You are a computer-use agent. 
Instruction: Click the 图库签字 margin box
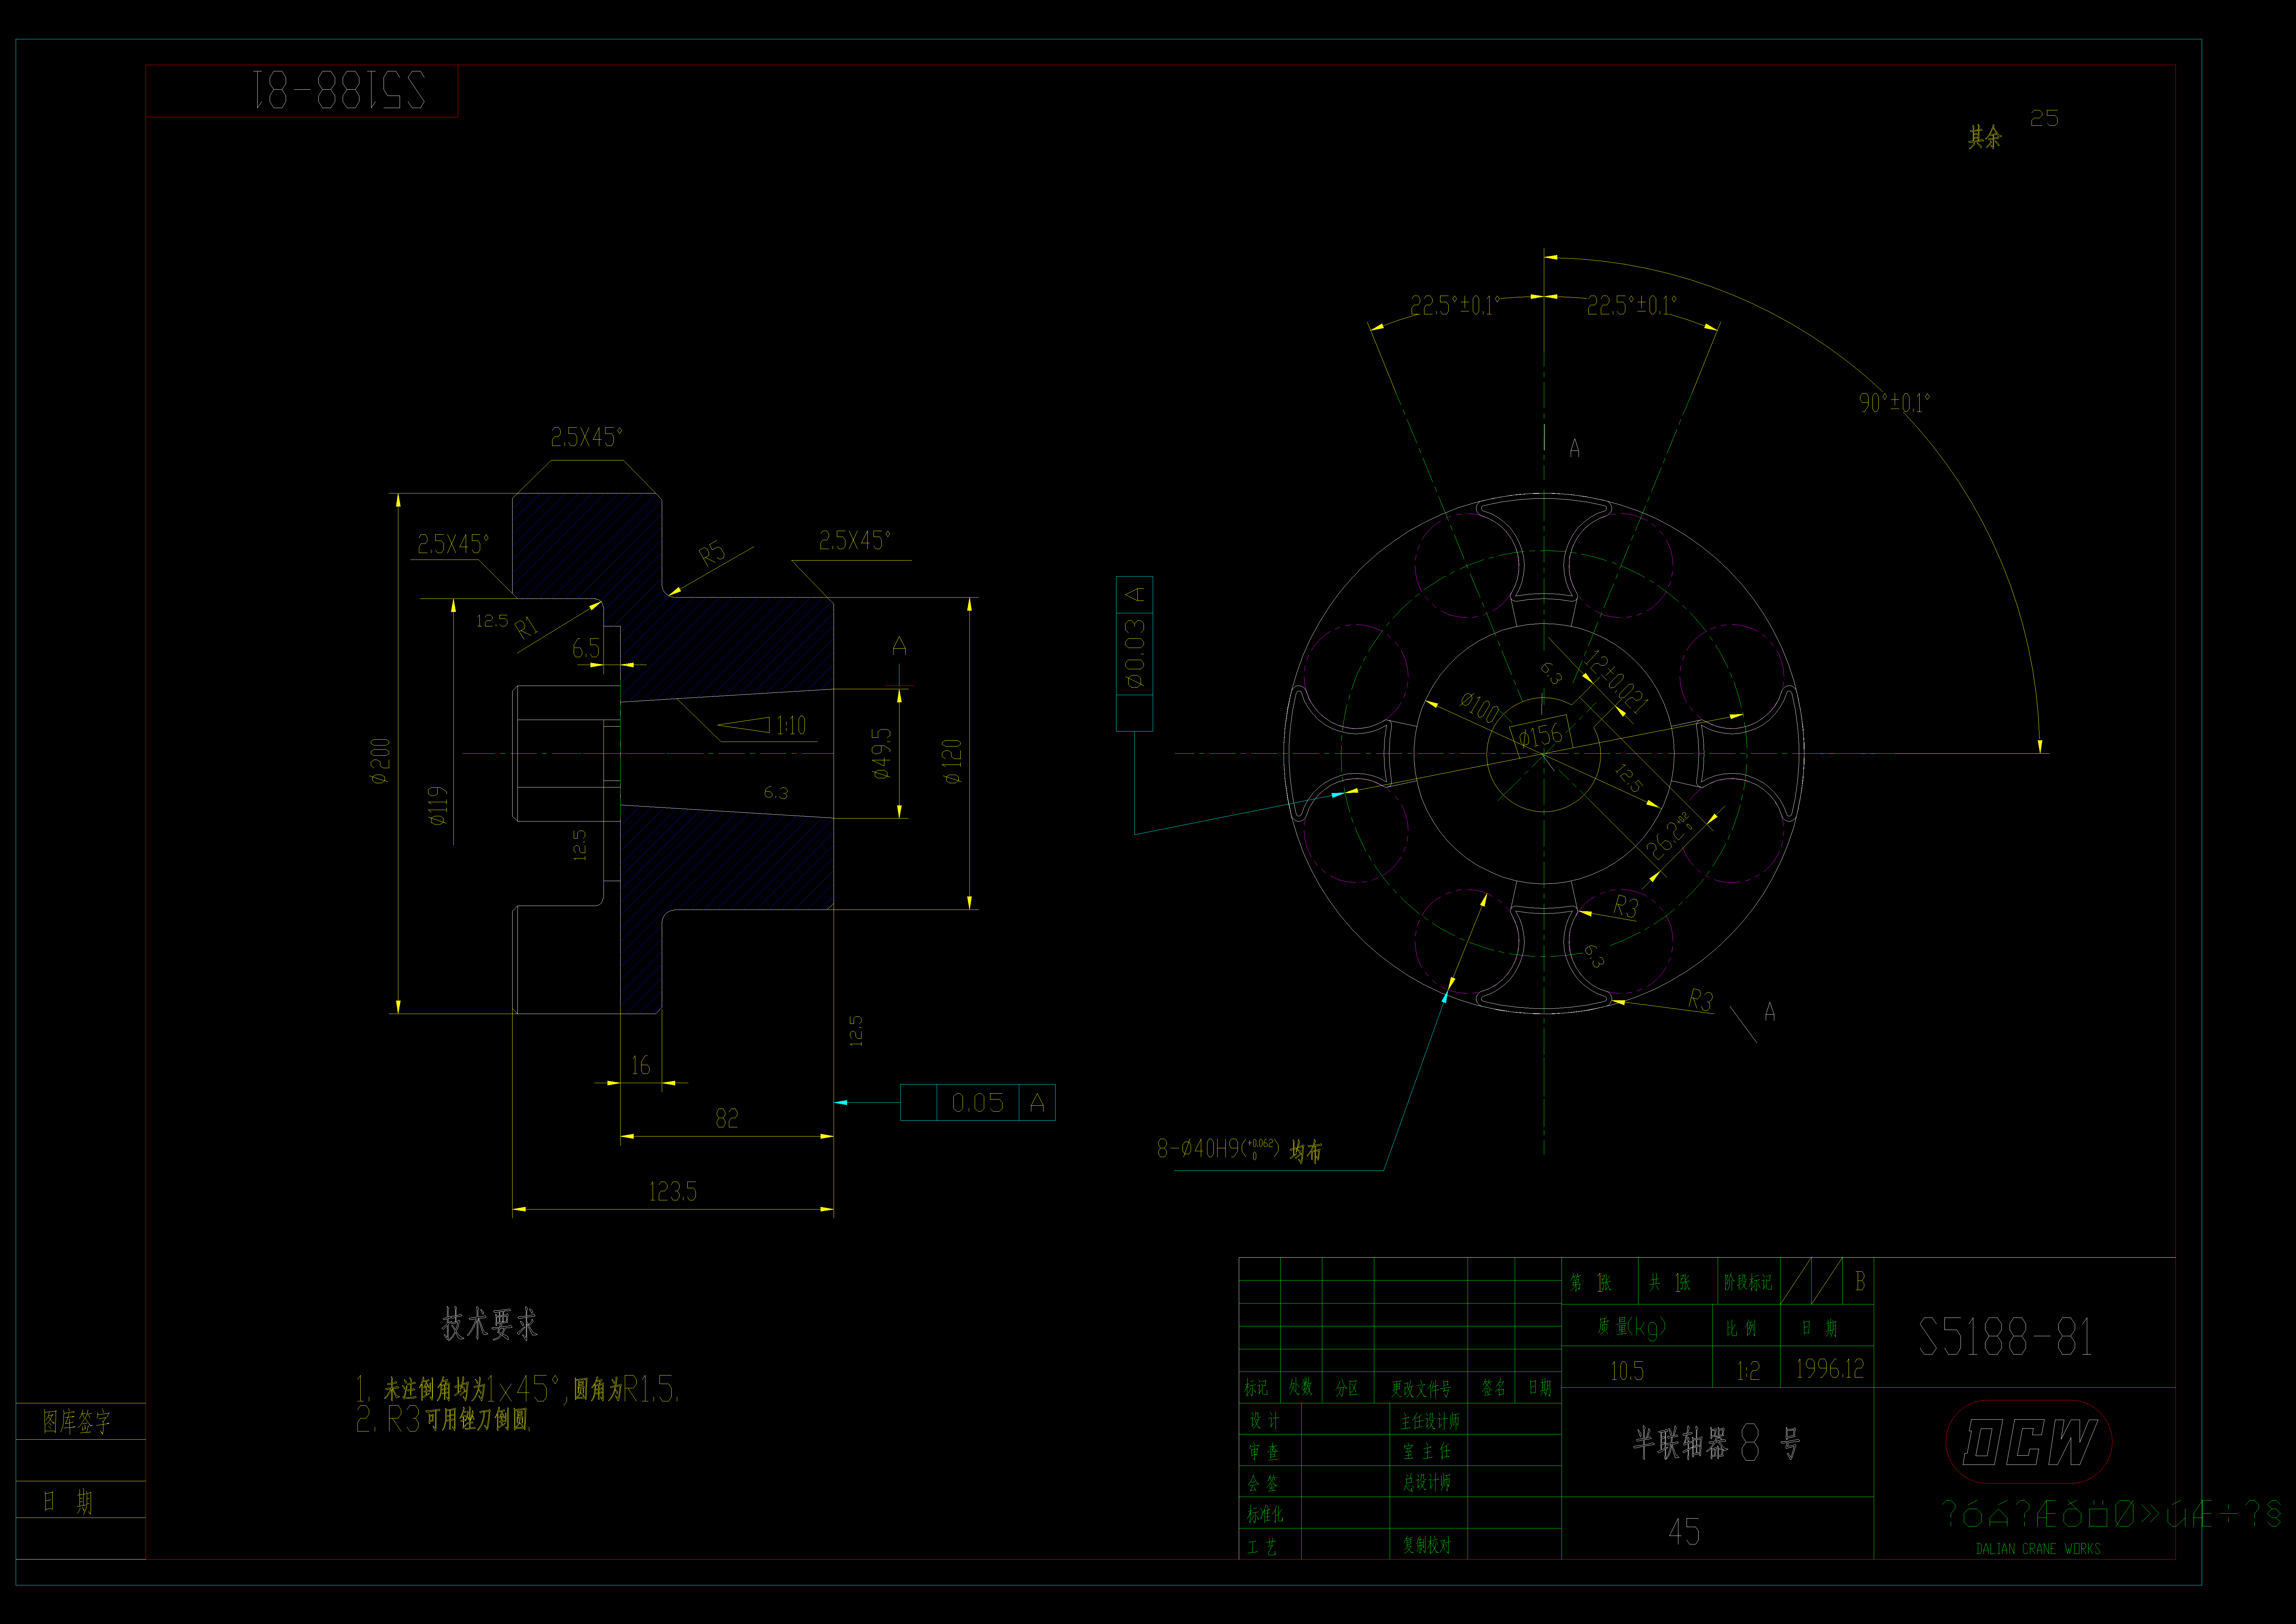pos(80,1421)
